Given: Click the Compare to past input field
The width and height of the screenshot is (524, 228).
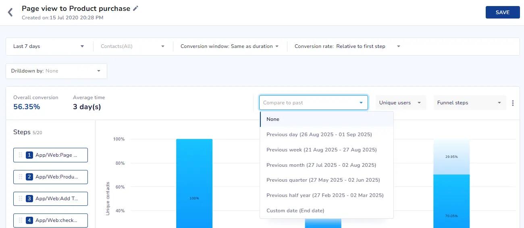Looking at the screenshot, I should [x=310, y=103].
